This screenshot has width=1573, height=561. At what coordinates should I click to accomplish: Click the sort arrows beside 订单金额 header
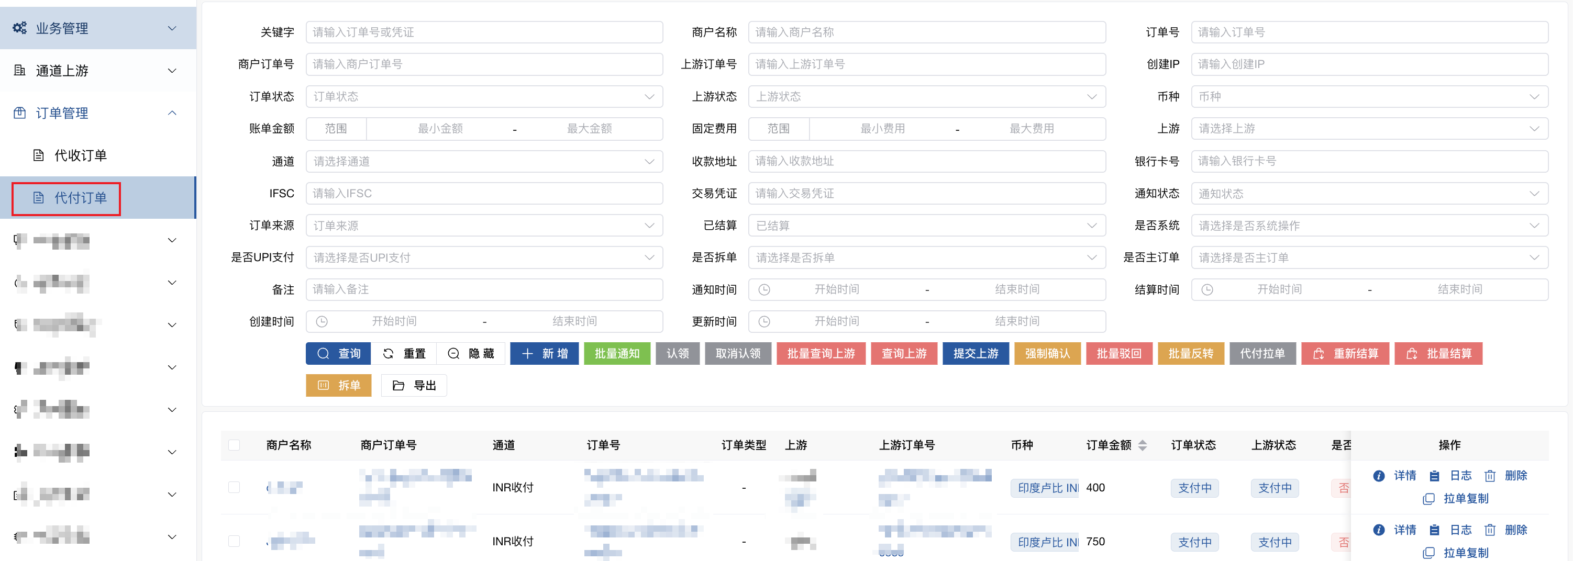pos(1143,445)
